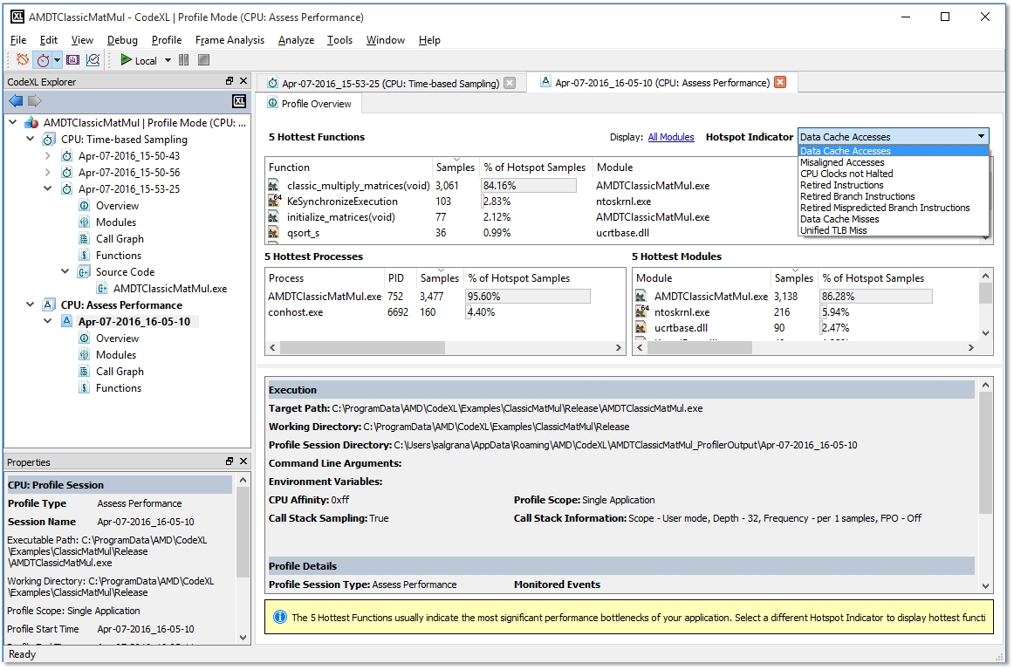Switch to Analyze mode toolbar icon
The width and height of the screenshot is (1014, 670).
click(93, 60)
